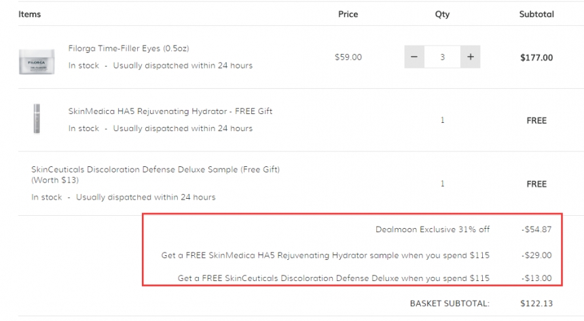584x321 pixels.
Task: Open SkinMedica HA5 Hydrator product image
Action: [37, 119]
